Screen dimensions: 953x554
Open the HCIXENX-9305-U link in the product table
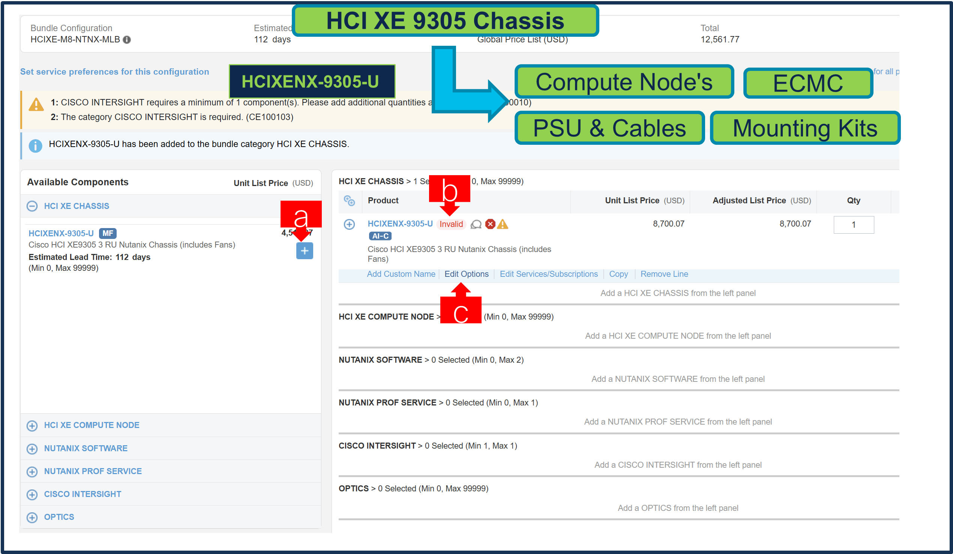(x=400, y=224)
